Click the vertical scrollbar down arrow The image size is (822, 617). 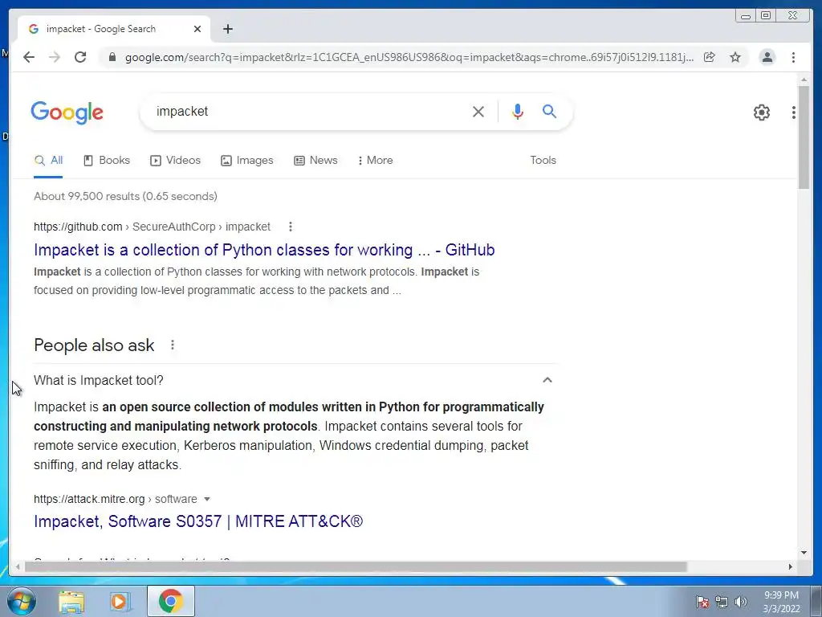tap(804, 553)
